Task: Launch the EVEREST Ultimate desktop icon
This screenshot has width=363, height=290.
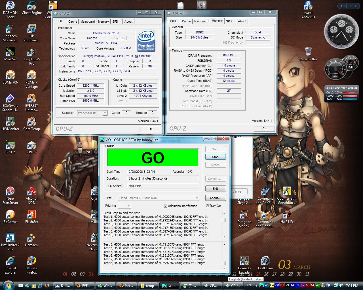Action: (x=31, y=99)
